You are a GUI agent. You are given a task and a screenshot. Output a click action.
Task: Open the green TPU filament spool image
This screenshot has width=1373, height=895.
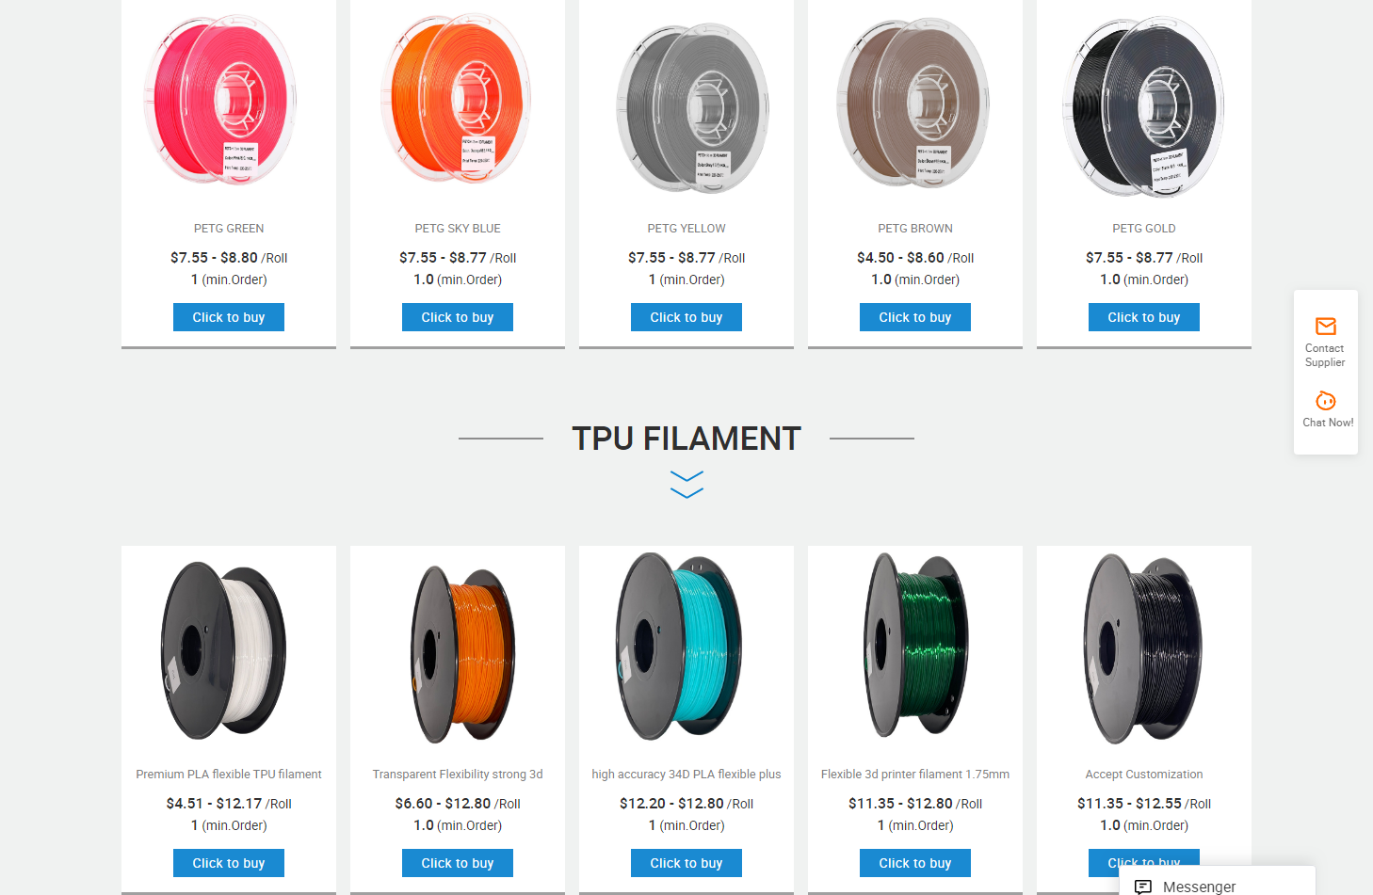(x=916, y=645)
